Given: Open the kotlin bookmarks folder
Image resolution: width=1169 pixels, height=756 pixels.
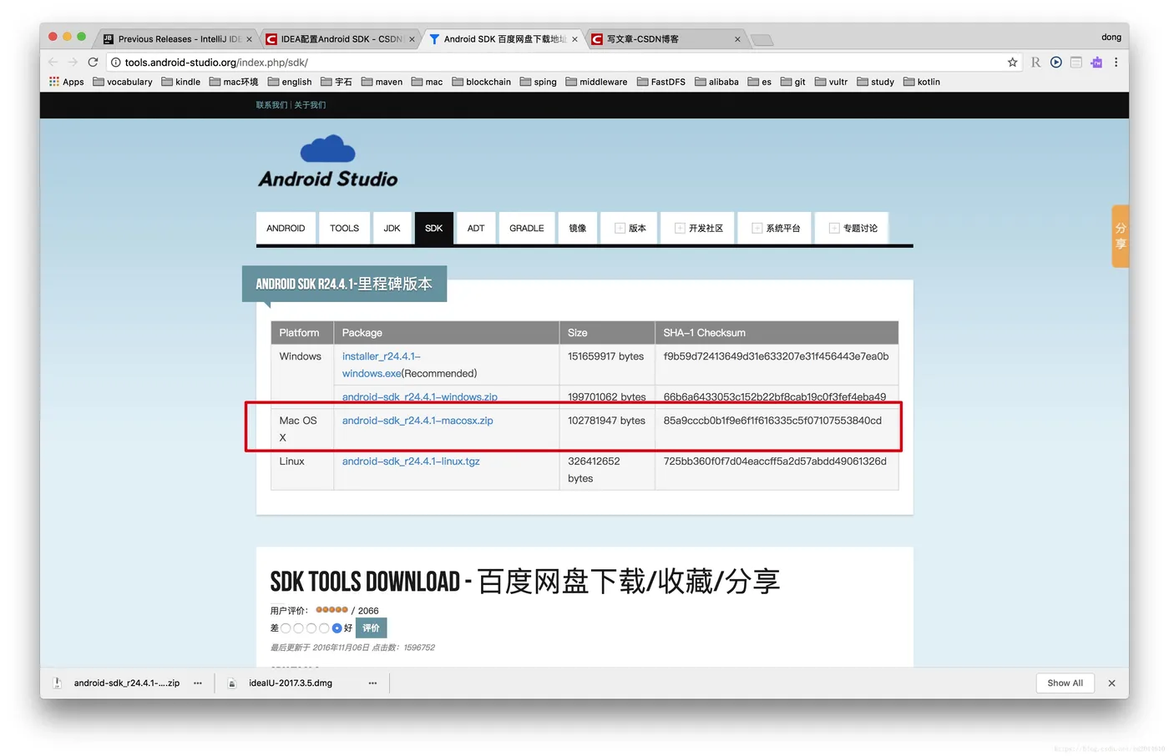Looking at the screenshot, I should click(x=922, y=82).
